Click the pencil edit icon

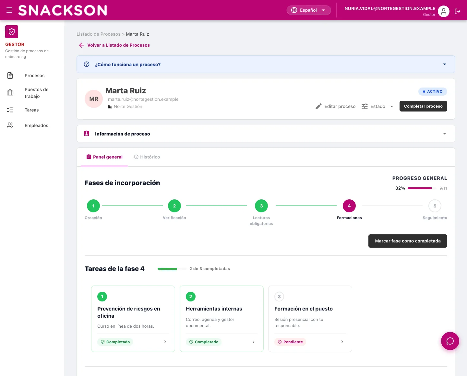pyautogui.click(x=318, y=106)
